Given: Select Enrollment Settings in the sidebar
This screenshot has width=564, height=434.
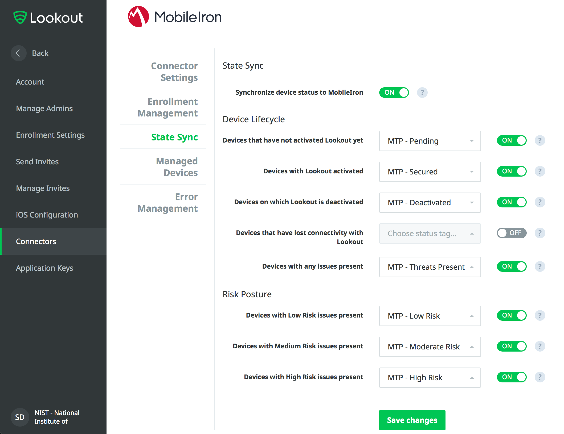Looking at the screenshot, I should pyautogui.click(x=50, y=135).
